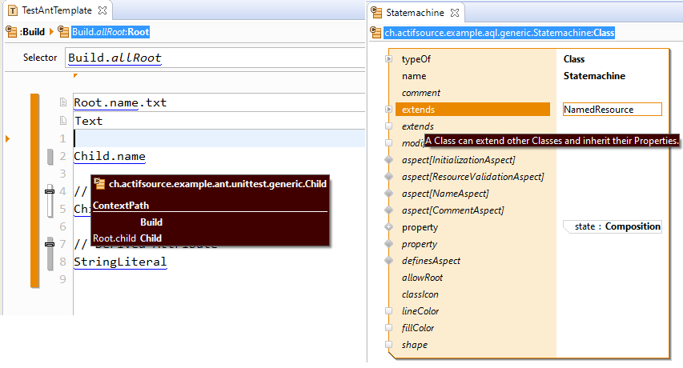Click the Root breadcrumb resource icon
The width and height of the screenshot is (683, 368).
pos(63,32)
